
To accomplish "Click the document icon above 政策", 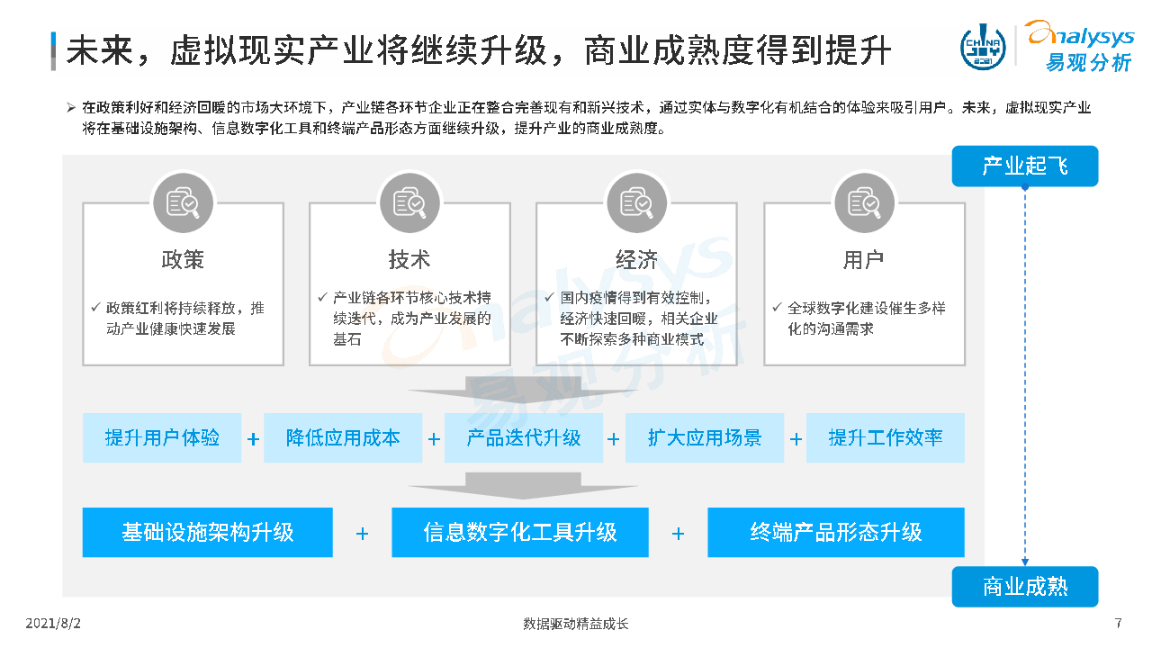I will (x=184, y=202).
